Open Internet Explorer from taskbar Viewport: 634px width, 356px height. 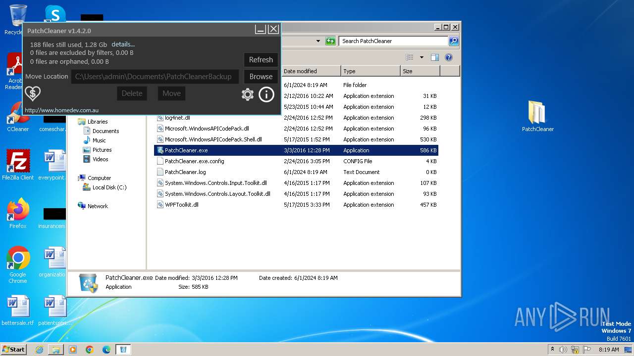click(x=39, y=350)
